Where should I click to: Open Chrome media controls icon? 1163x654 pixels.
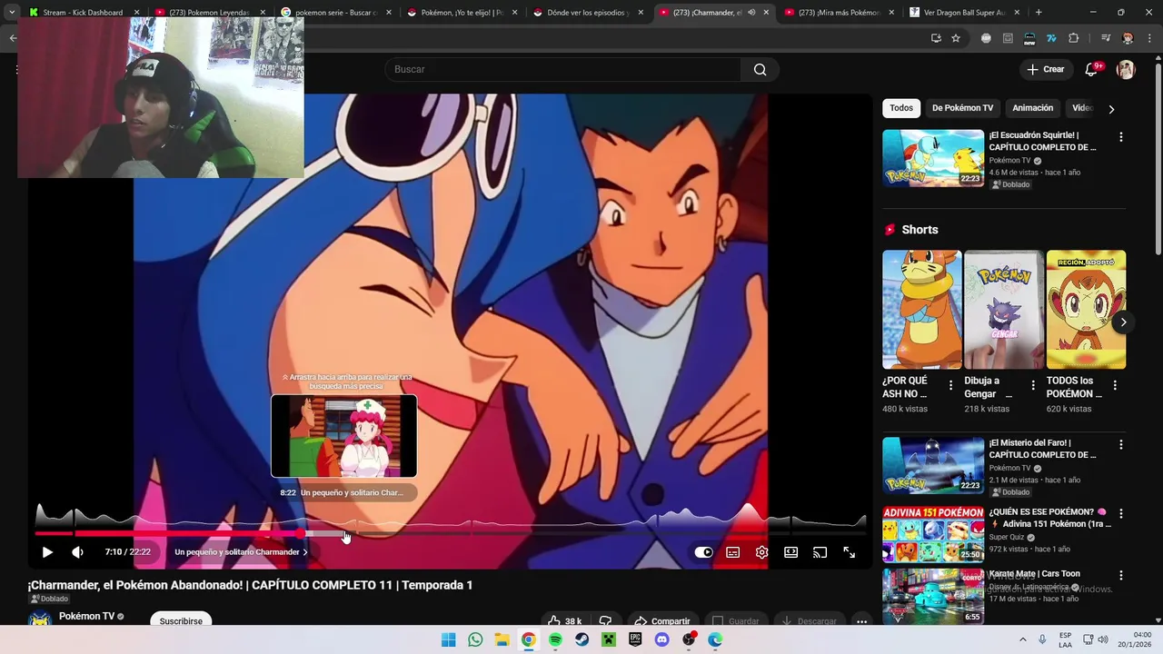(1106, 38)
